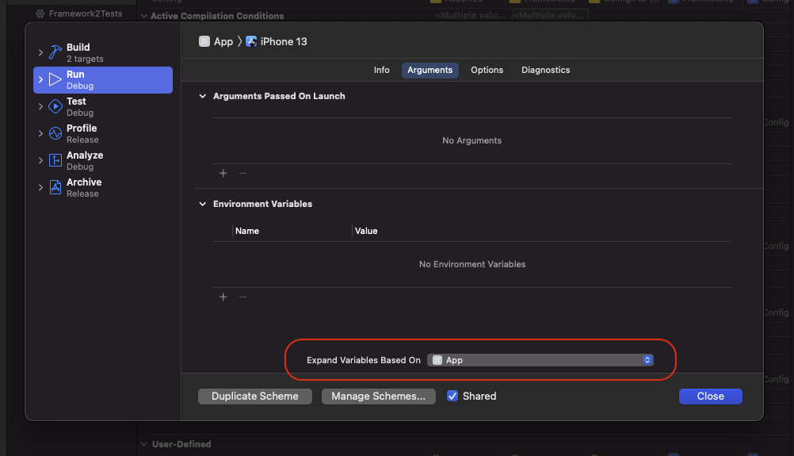Select the Arguments tab
Image resolution: width=794 pixels, height=456 pixels.
[x=430, y=70]
